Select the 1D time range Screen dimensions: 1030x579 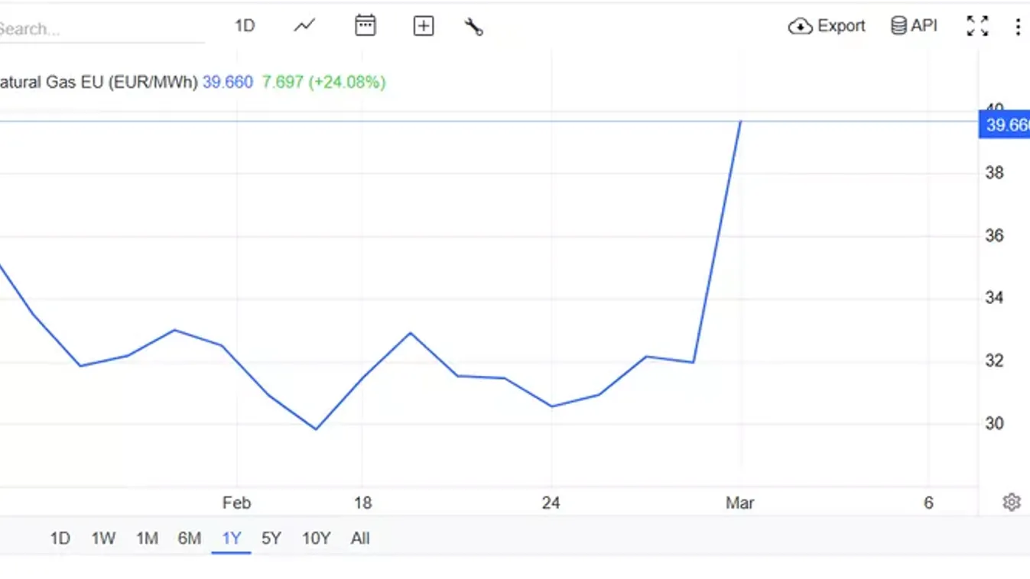pyautogui.click(x=60, y=539)
